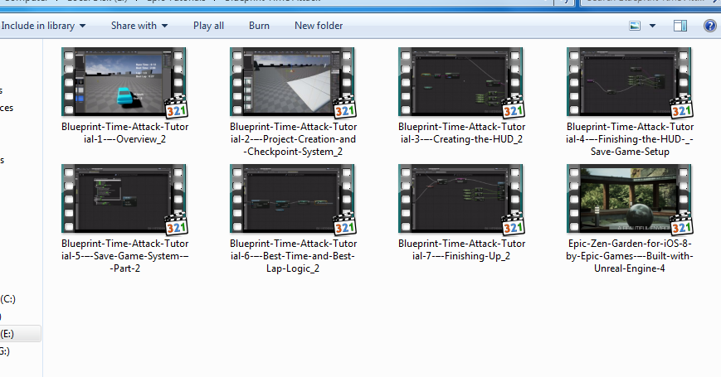Open the Help question mark icon
721x377 pixels.
(x=709, y=26)
